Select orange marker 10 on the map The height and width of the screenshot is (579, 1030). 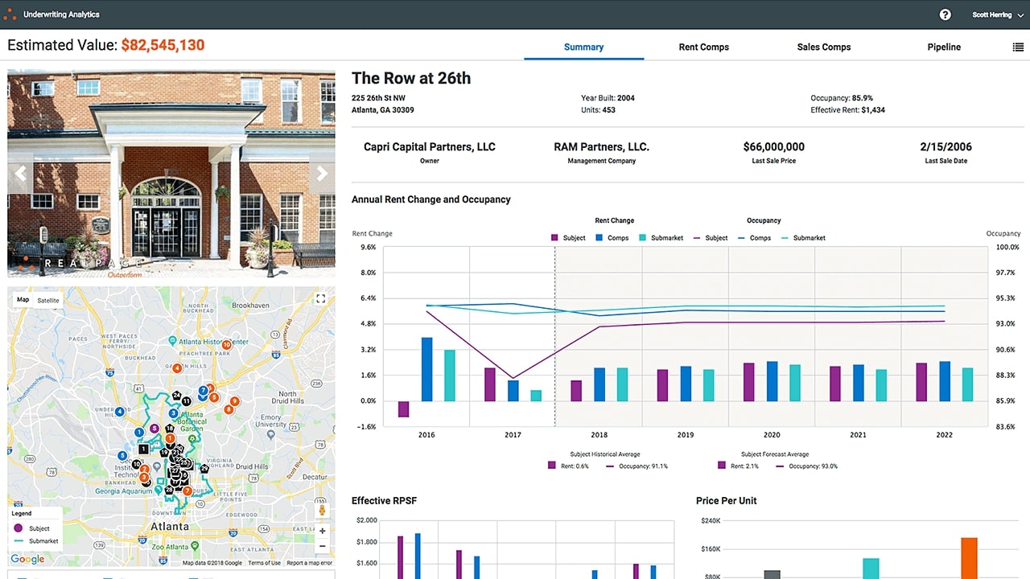pyautogui.click(x=227, y=344)
